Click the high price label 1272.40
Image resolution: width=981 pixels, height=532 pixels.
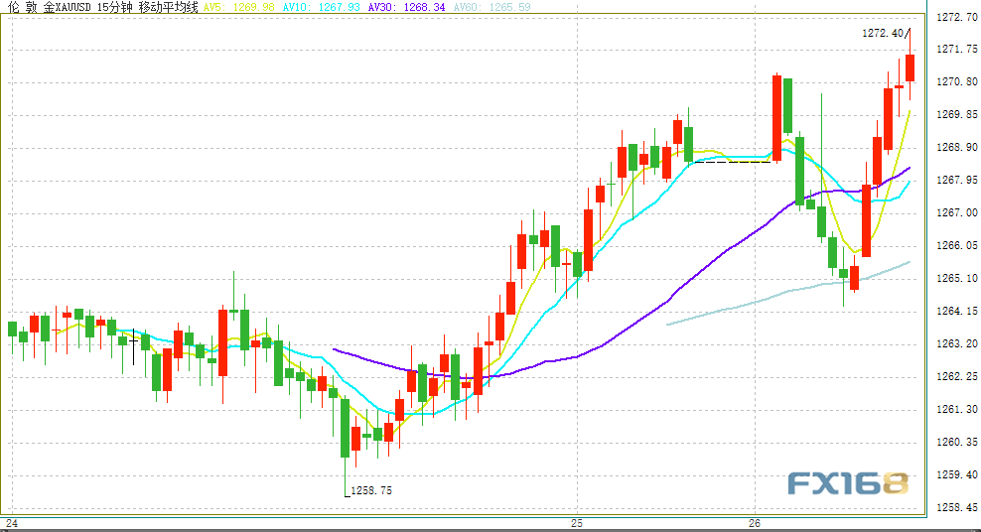click(884, 33)
